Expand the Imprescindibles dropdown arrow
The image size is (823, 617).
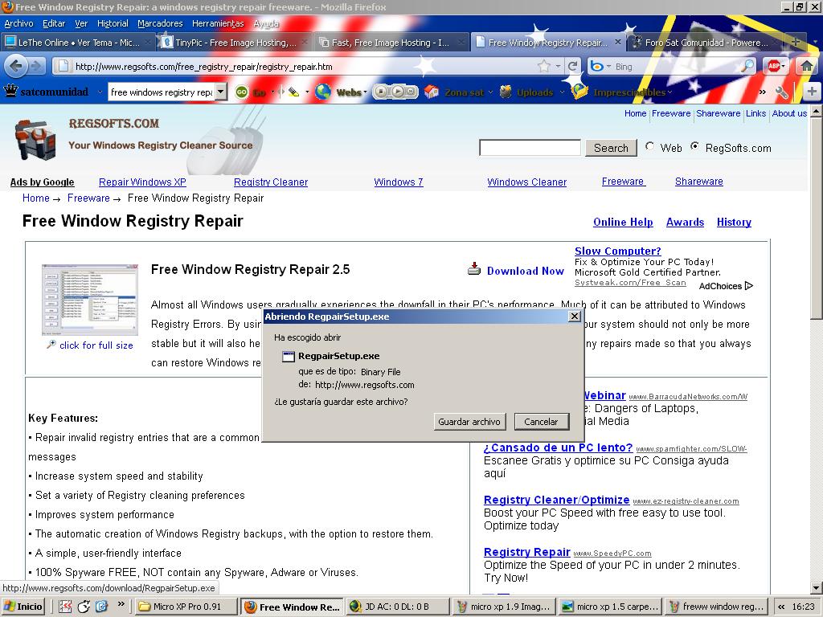coord(669,92)
